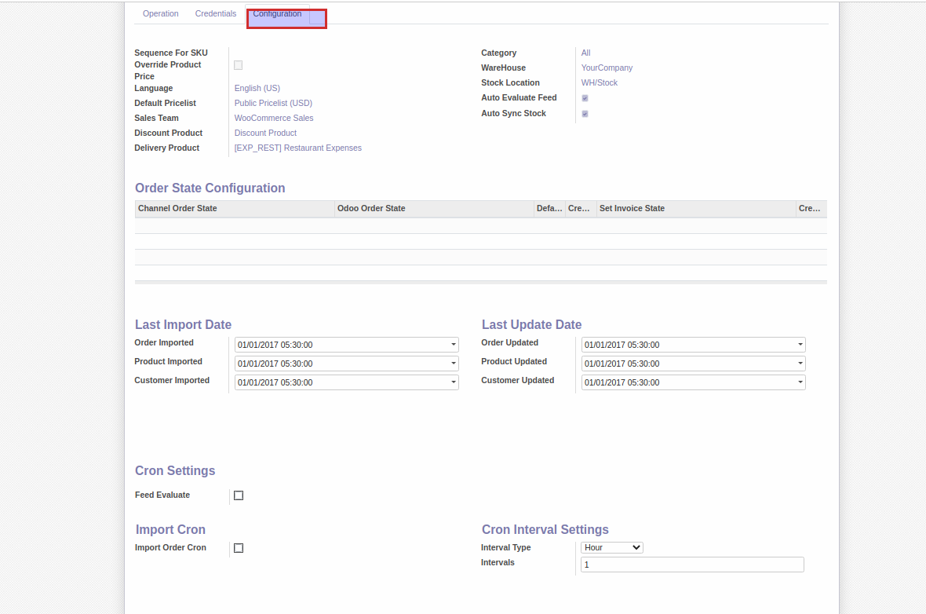926x614 pixels.
Task: Enable the Feed Evaluate checkbox
Action: (x=239, y=495)
